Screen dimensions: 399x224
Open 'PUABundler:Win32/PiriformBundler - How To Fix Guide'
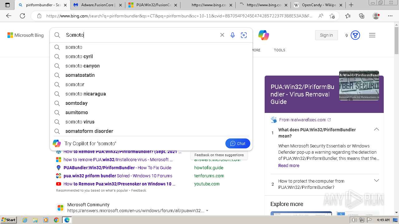pyautogui.click(x=117, y=168)
